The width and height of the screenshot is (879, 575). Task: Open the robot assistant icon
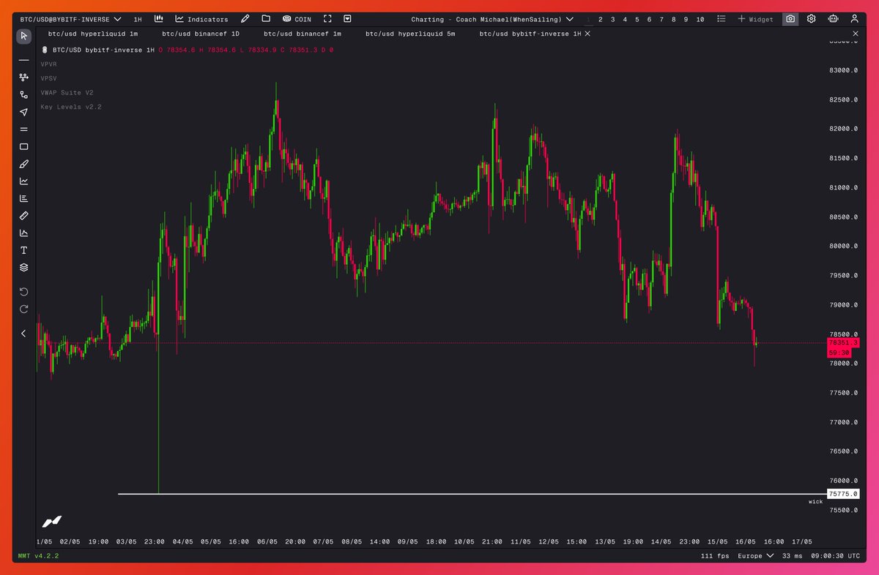[833, 19]
